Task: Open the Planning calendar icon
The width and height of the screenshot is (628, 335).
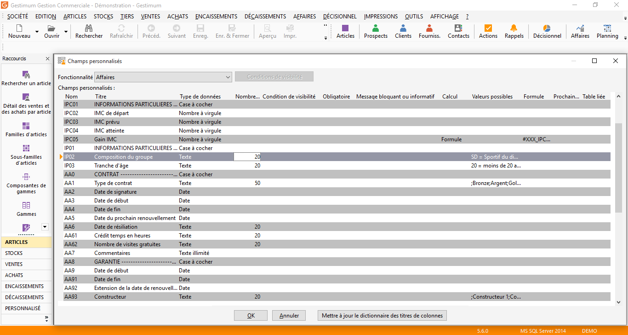Action: coord(607,28)
